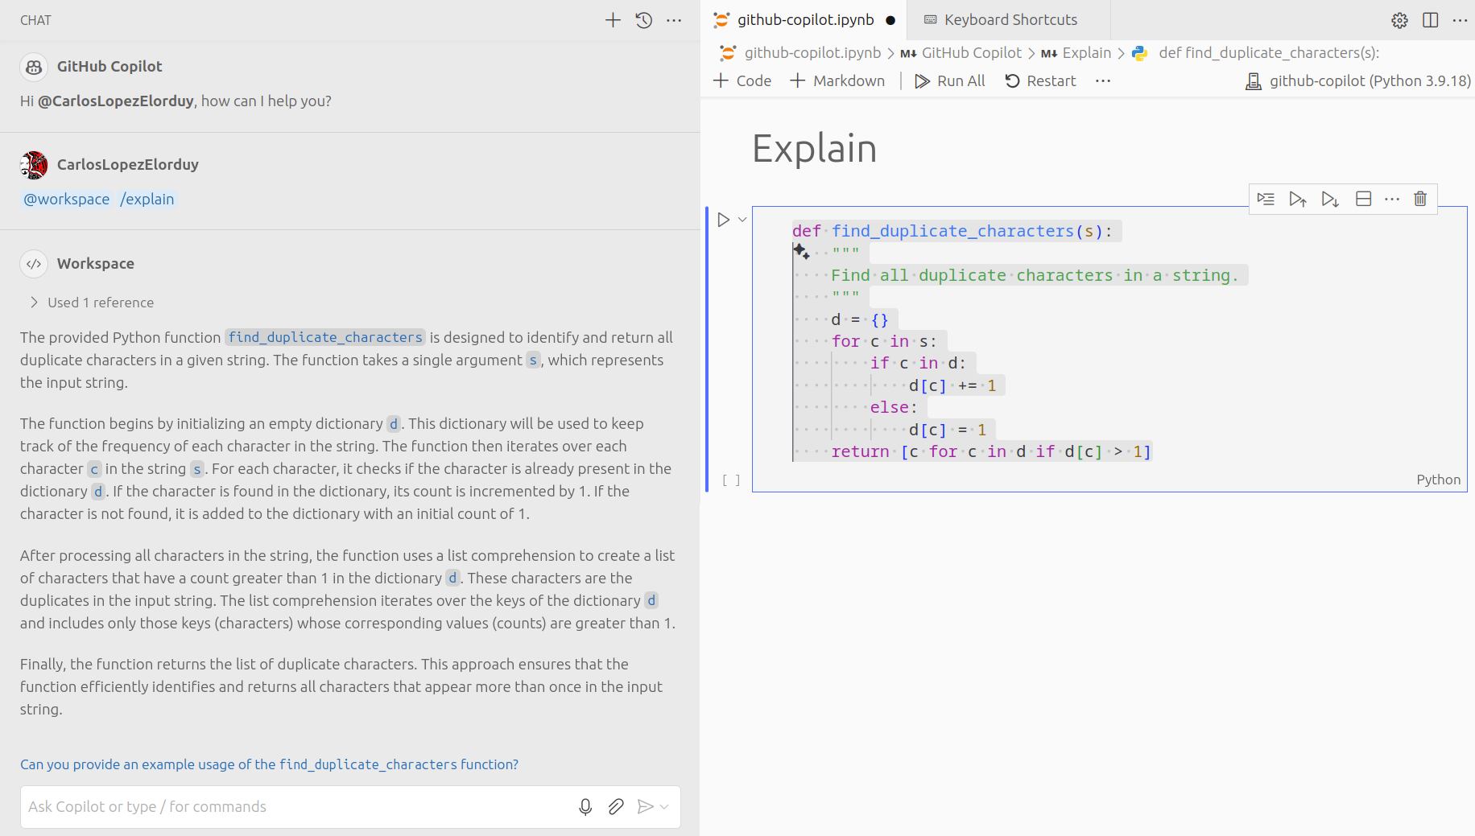This screenshot has width=1475, height=836.
Task: Restart the notebook kernel
Action: tap(1040, 80)
